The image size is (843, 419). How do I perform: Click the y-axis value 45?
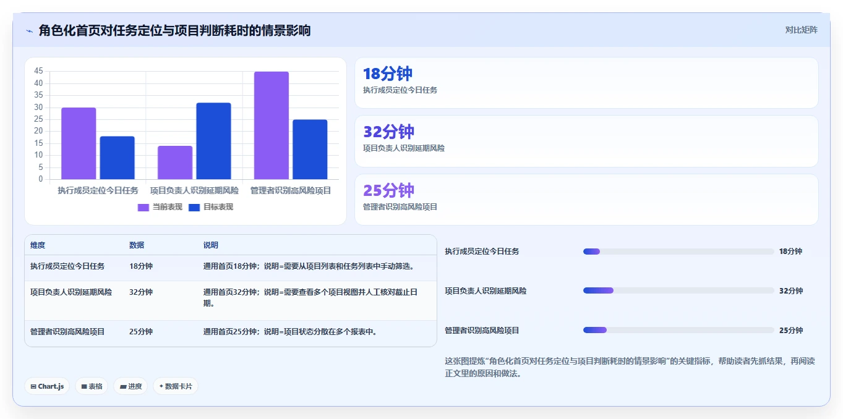point(39,71)
